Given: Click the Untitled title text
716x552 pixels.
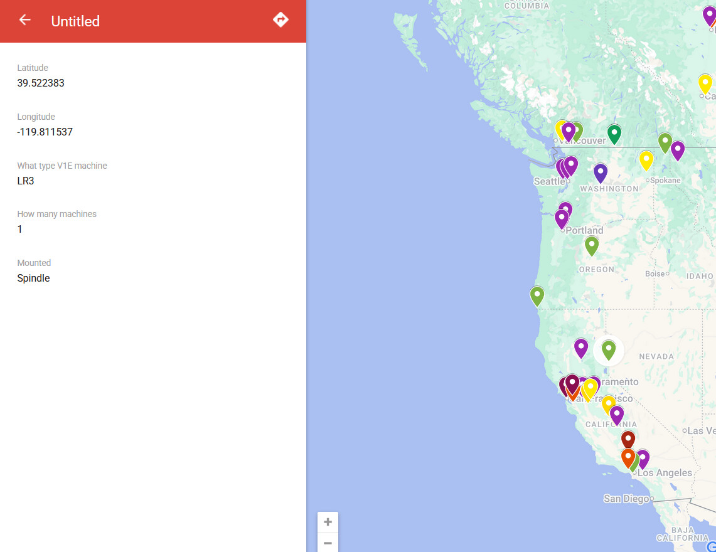Looking at the screenshot, I should pyautogui.click(x=75, y=21).
